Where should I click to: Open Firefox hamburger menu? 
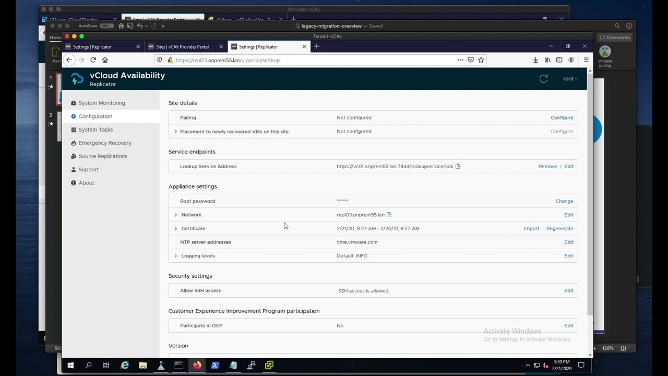586,60
